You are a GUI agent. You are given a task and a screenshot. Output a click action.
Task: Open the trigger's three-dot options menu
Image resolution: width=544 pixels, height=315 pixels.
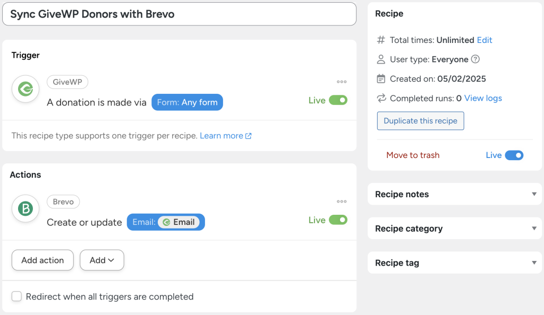tap(342, 82)
